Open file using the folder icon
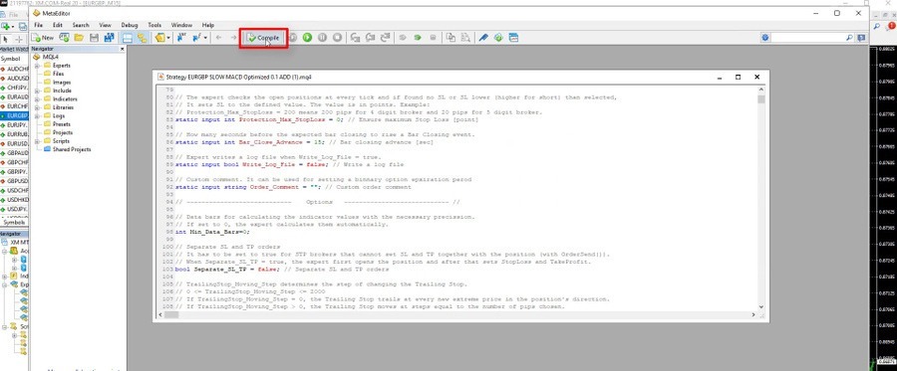897x371 pixels. (79, 38)
